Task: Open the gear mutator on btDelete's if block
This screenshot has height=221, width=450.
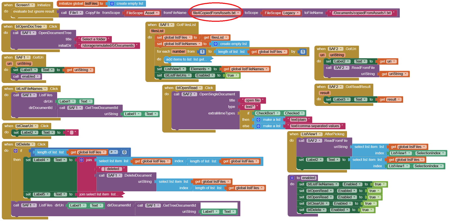Action: [15, 151]
